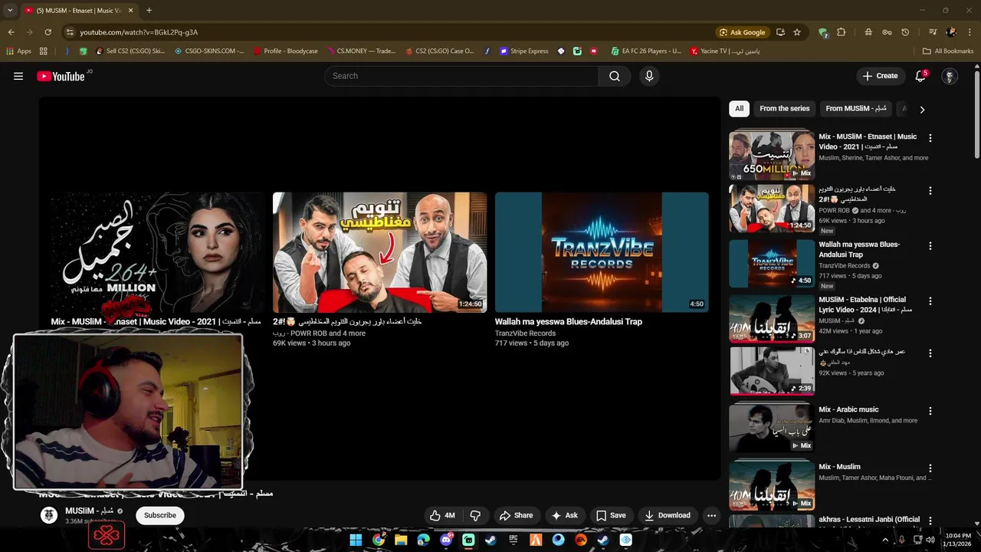Open a new Chrome tab
The width and height of the screenshot is (981, 552).
point(149,10)
